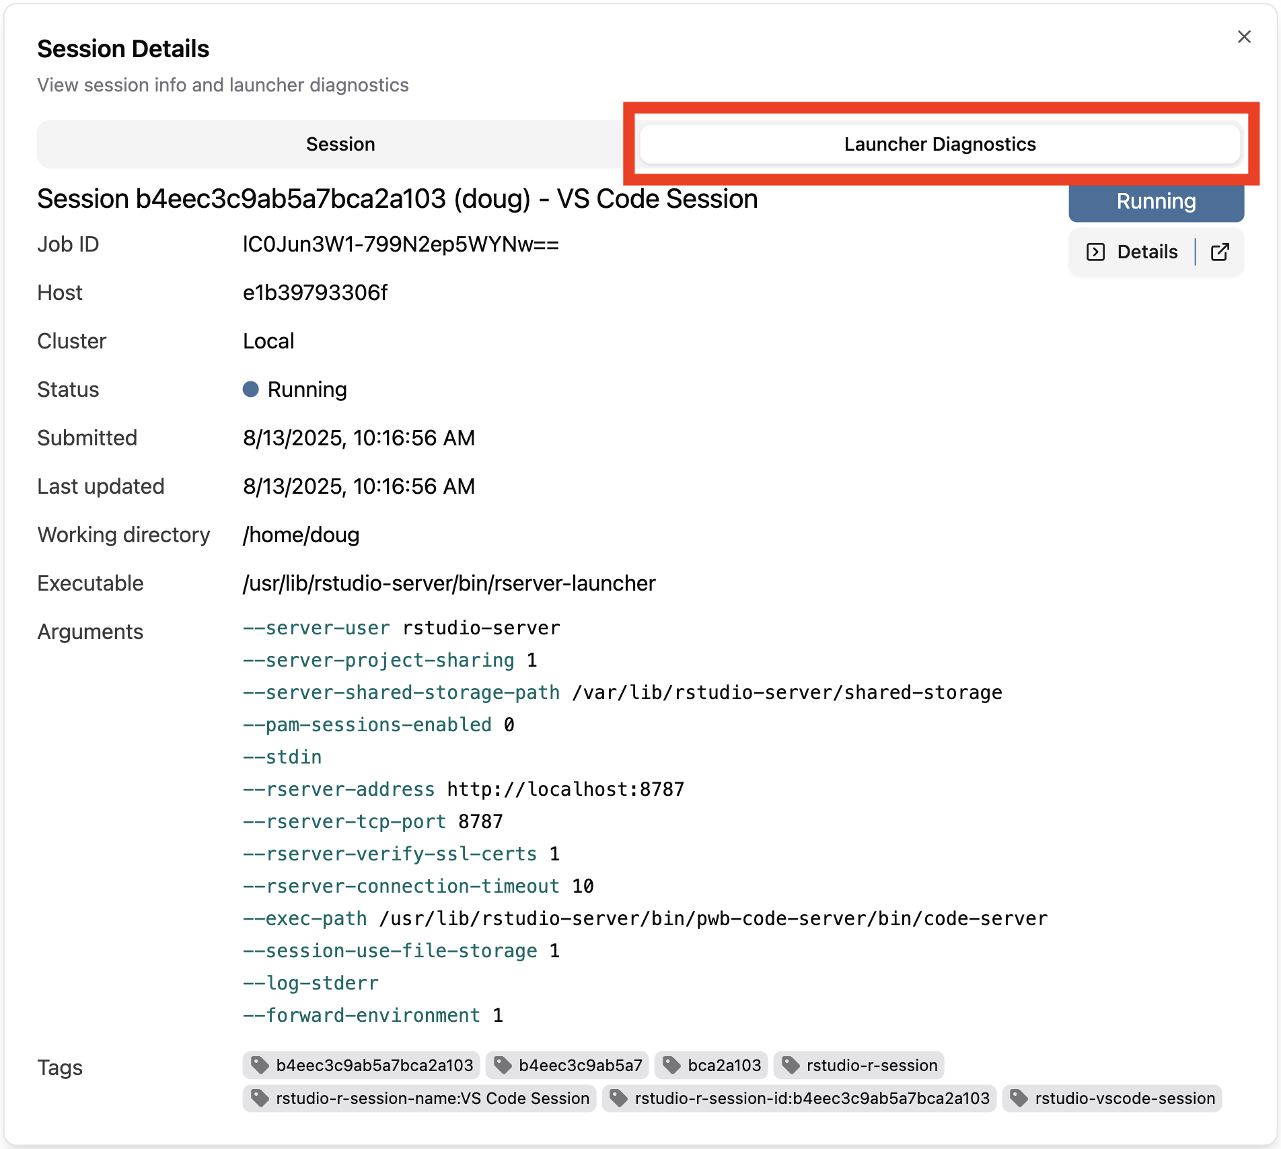Viewport: 1281px width, 1149px height.
Task: Click the --exec-path code-server argument line
Action: coord(645,918)
